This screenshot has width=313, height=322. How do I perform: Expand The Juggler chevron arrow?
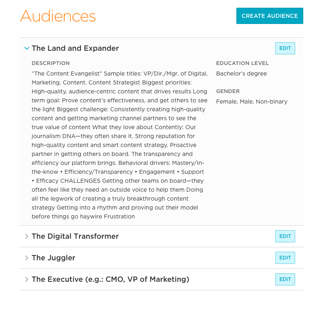pos(27,258)
